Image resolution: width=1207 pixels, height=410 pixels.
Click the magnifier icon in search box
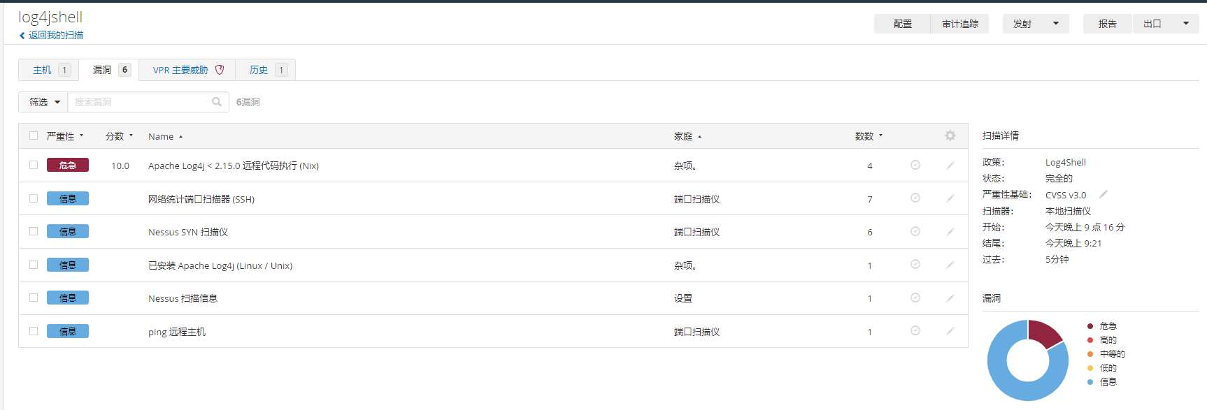[217, 102]
